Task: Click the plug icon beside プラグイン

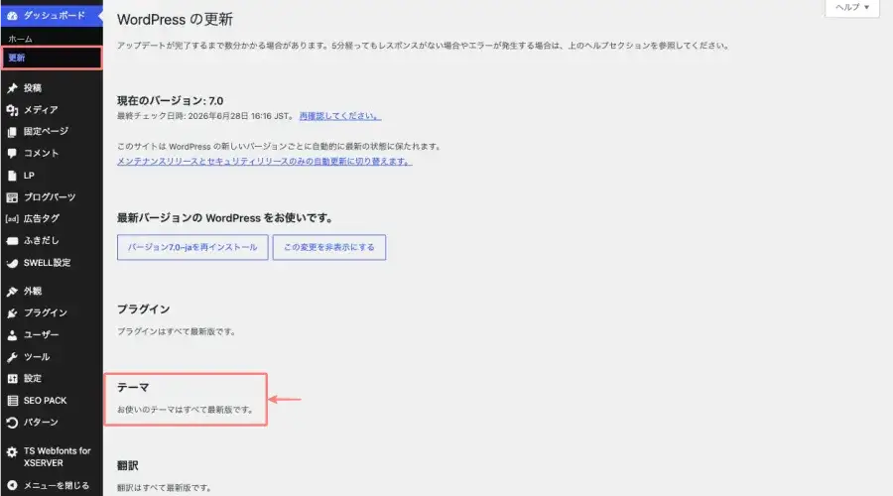Action: (12, 312)
